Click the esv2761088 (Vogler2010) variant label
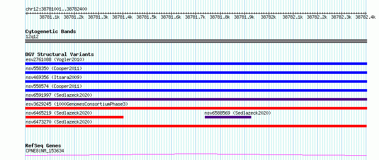The height and width of the screenshot is (160, 379). pyautogui.click(x=55, y=59)
